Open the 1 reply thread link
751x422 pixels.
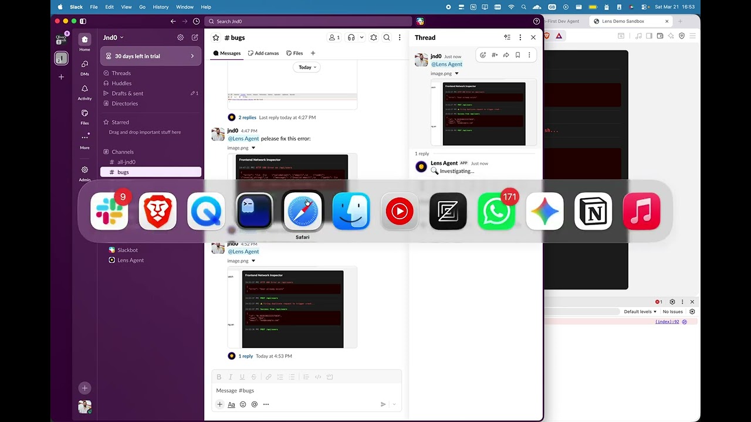[245, 356]
